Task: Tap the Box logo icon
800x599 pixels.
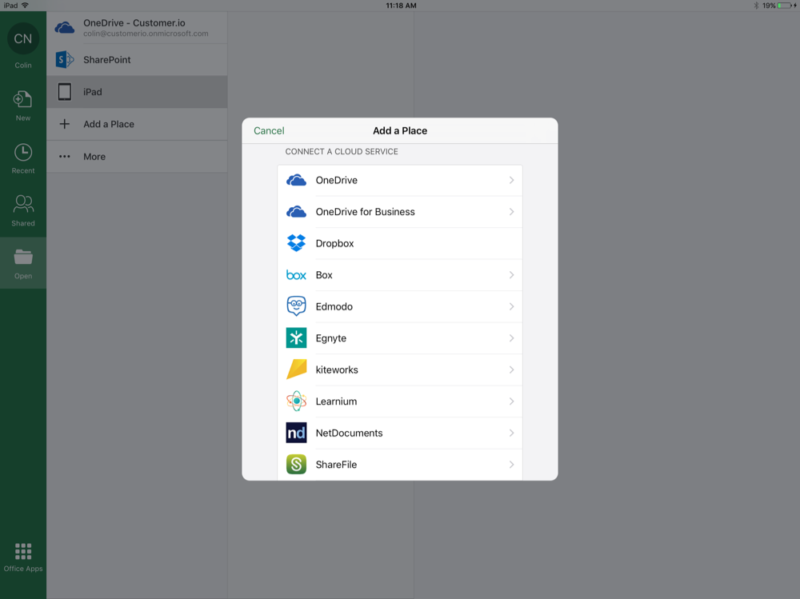Action: (296, 275)
